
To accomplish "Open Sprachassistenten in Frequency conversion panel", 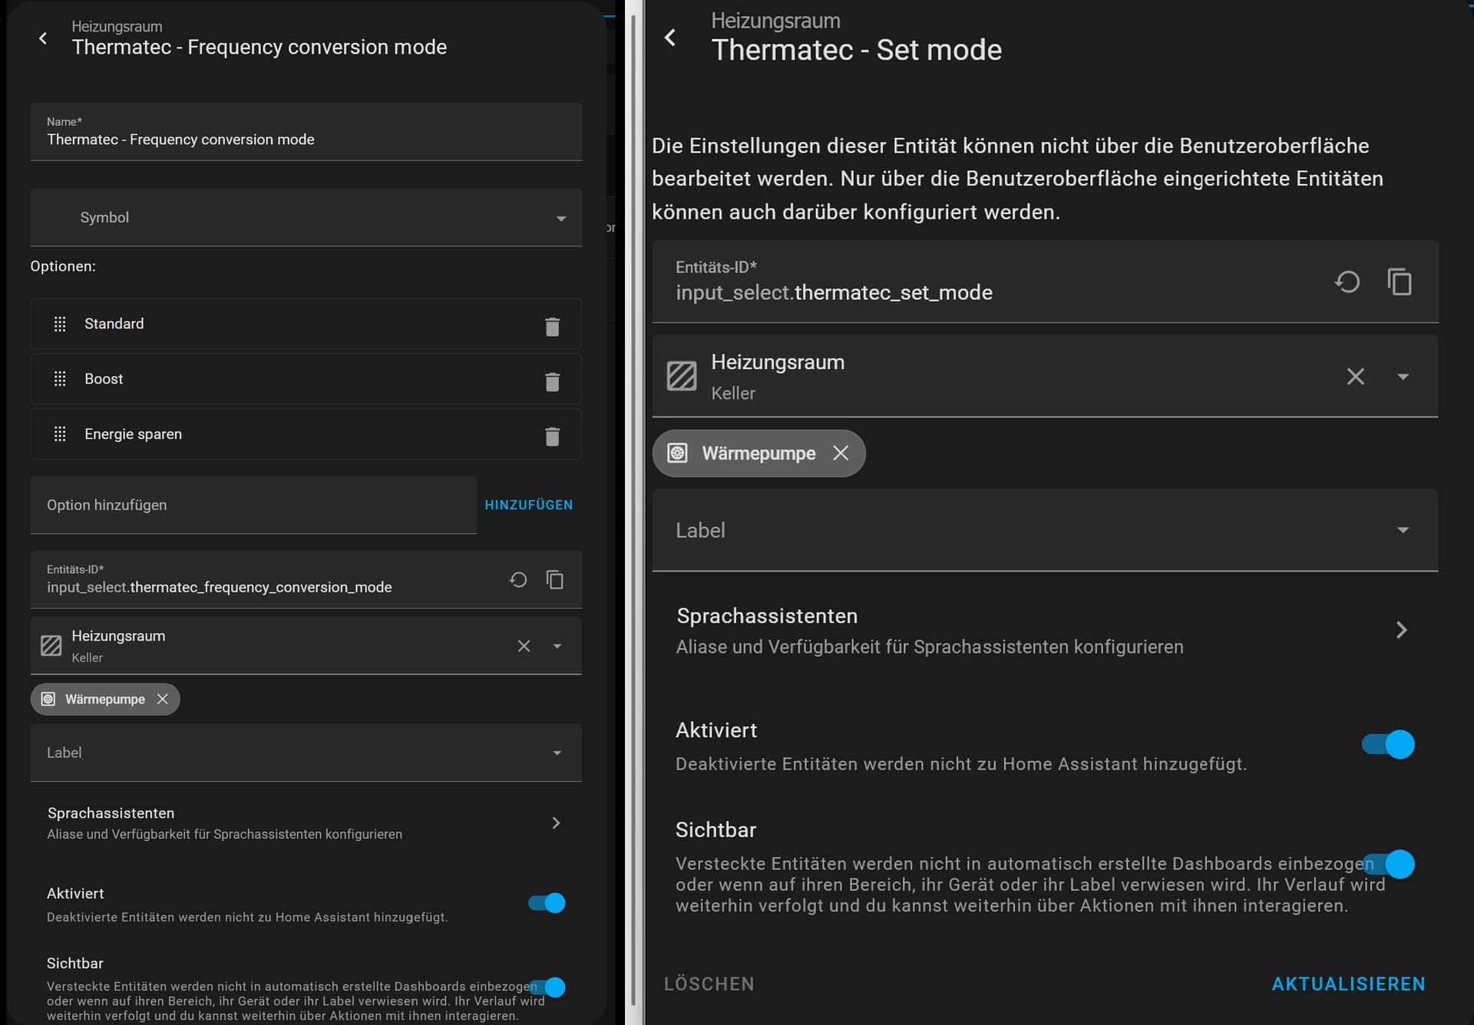I will (306, 822).
